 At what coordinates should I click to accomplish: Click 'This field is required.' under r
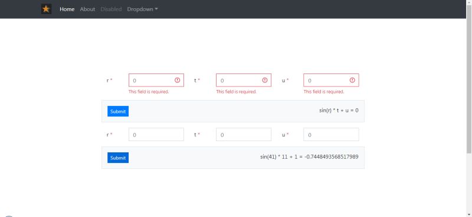coord(149,92)
